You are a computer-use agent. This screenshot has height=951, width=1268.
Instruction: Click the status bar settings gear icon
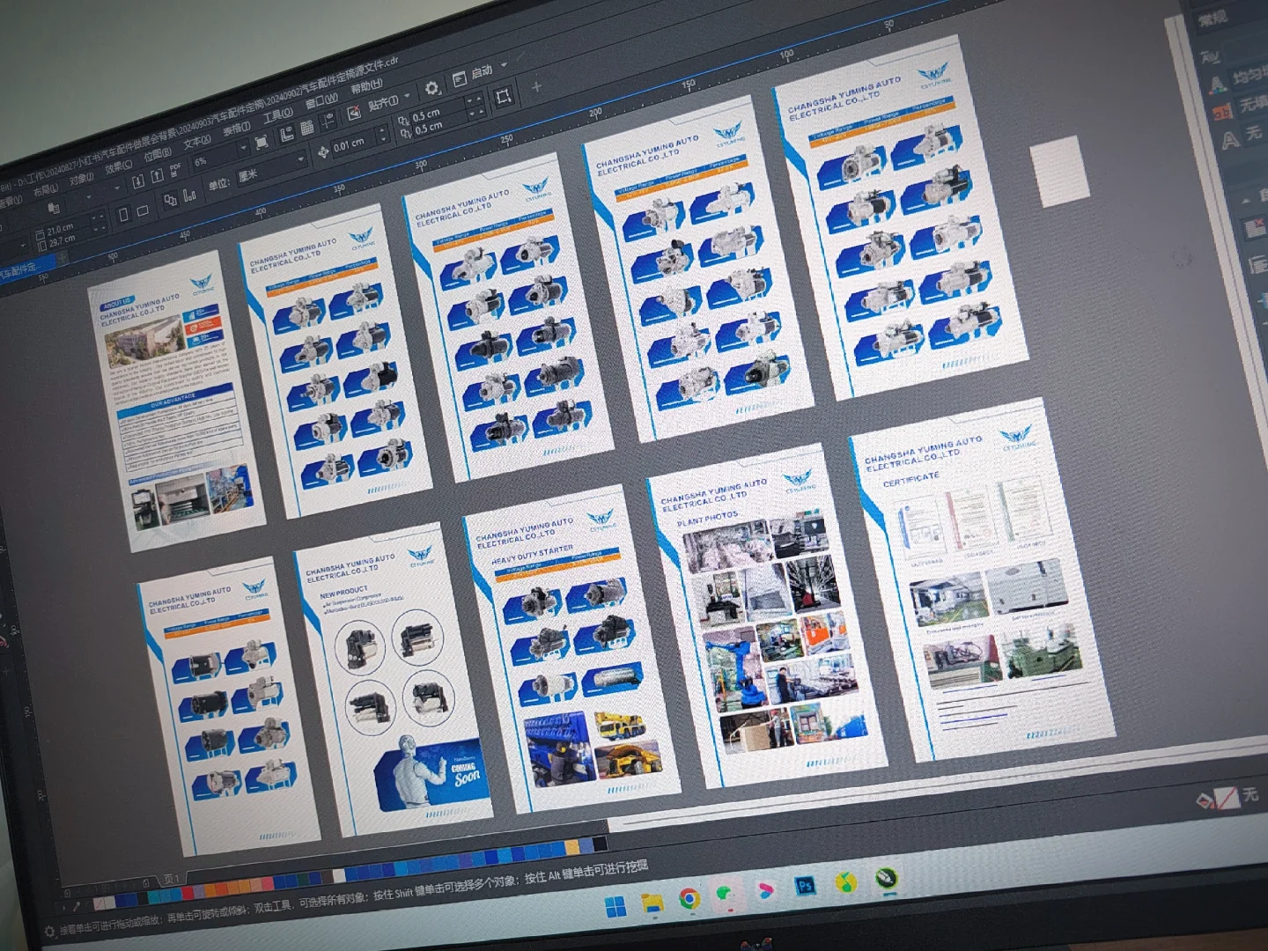[50, 931]
